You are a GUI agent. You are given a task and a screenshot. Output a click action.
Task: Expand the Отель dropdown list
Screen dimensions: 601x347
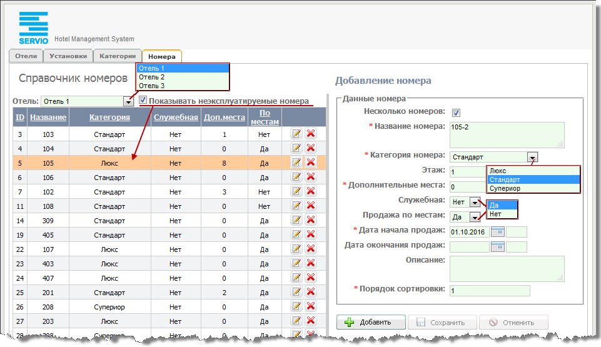pyautogui.click(x=128, y=101)
